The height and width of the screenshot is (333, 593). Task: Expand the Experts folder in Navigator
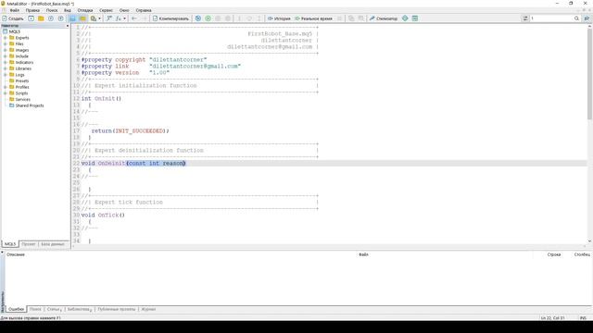[x=6, y=38]
